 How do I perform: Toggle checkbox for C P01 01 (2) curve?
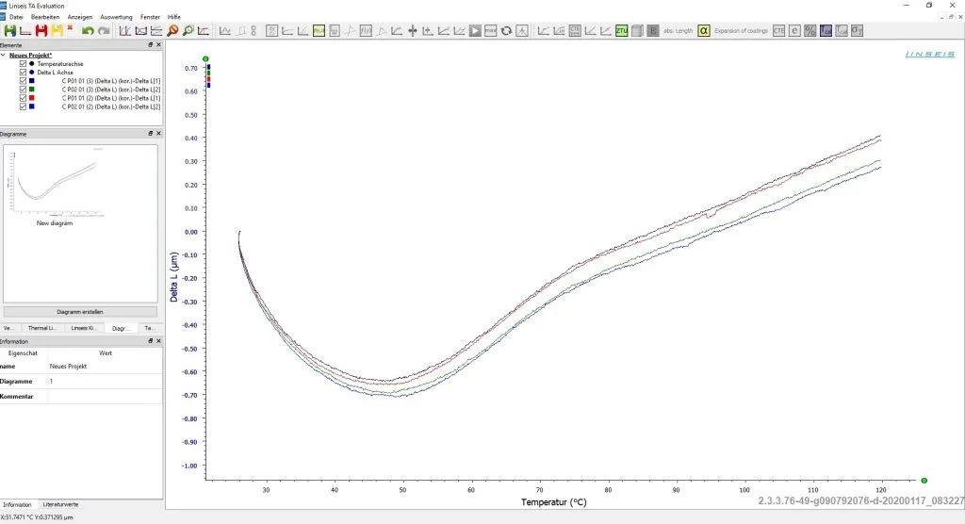[x=23, y=98]
